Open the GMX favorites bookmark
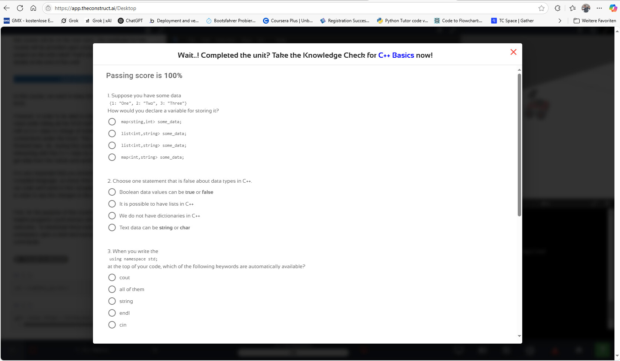 pyautogui.click(x=29, y=21)
